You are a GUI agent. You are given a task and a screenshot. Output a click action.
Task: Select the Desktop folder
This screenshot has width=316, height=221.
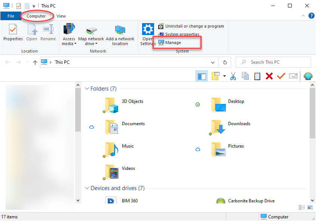pyautogui.click(x=228, y=105)
